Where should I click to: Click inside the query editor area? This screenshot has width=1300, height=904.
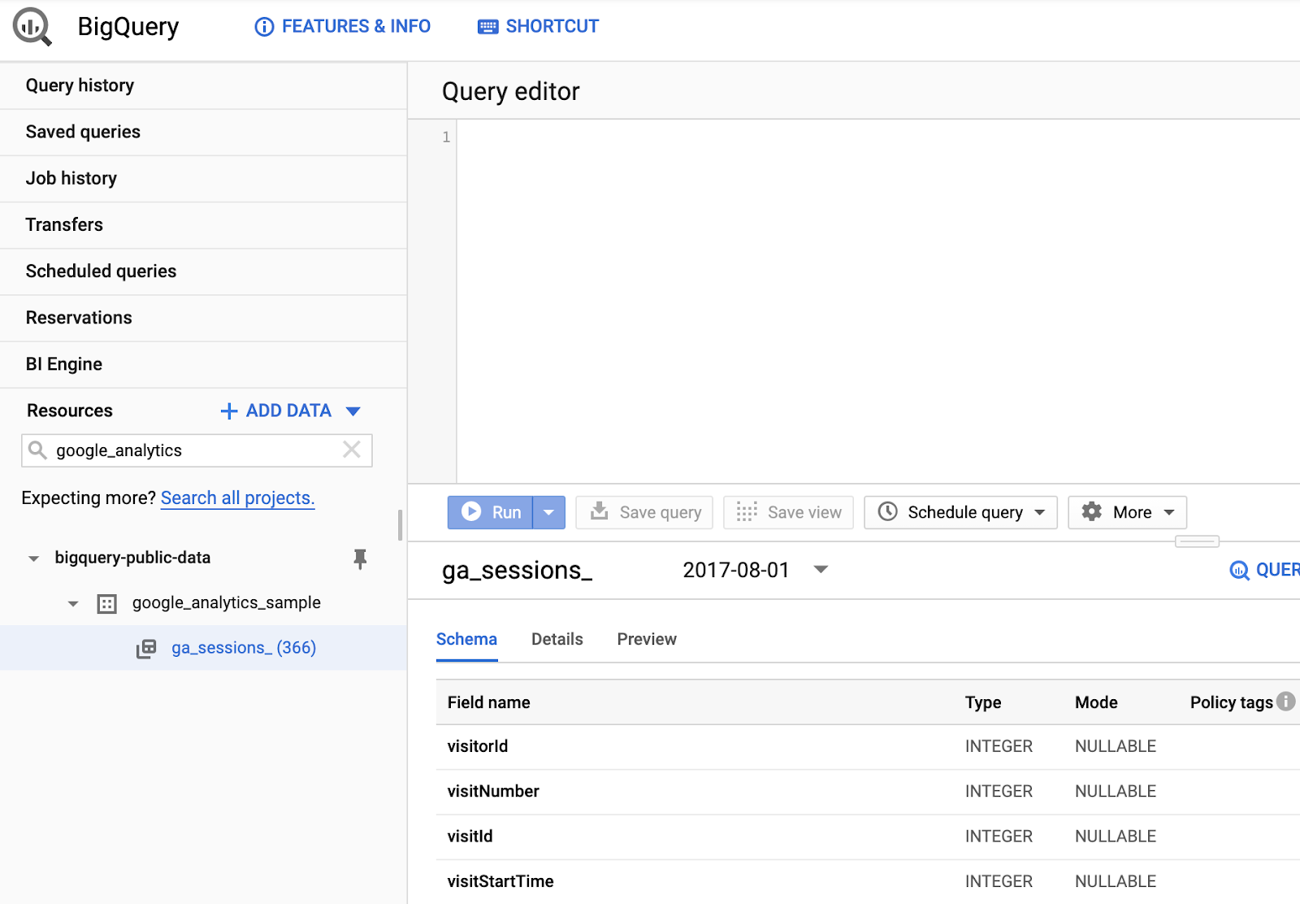point(877,301)
